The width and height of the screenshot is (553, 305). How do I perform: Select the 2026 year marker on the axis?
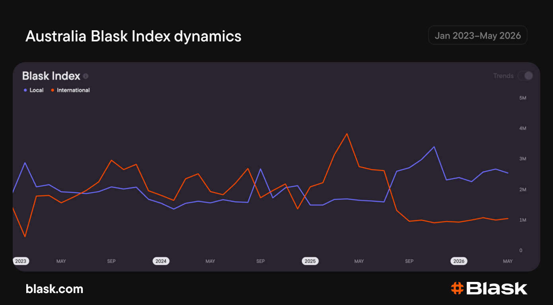pyautogui.click(x=459, y=261)
